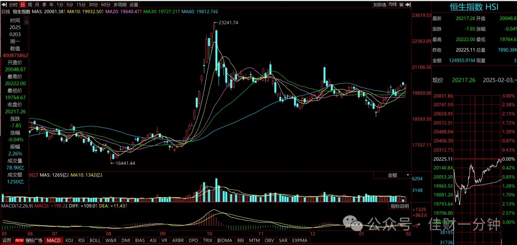Switch to 分时 intraday view
Screen dimensions: 517x245
tap(13, 5)
